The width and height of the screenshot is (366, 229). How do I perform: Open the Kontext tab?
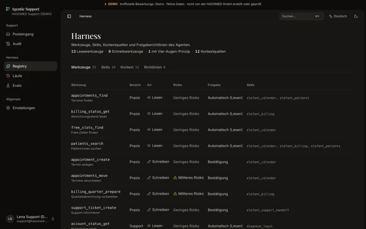click(x=130, y=67)
